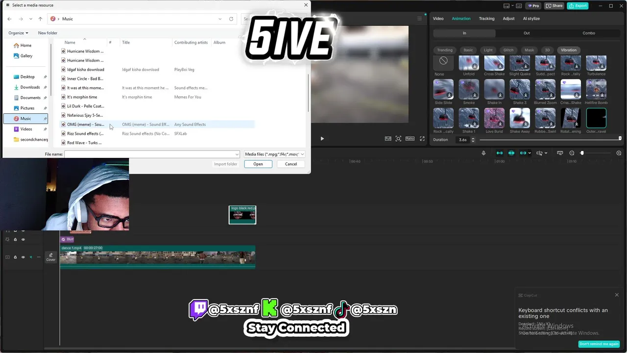This screenshot has width=627, height=353.
Task: Select the Hellfire Bomb animation
Action: [596, 89]
